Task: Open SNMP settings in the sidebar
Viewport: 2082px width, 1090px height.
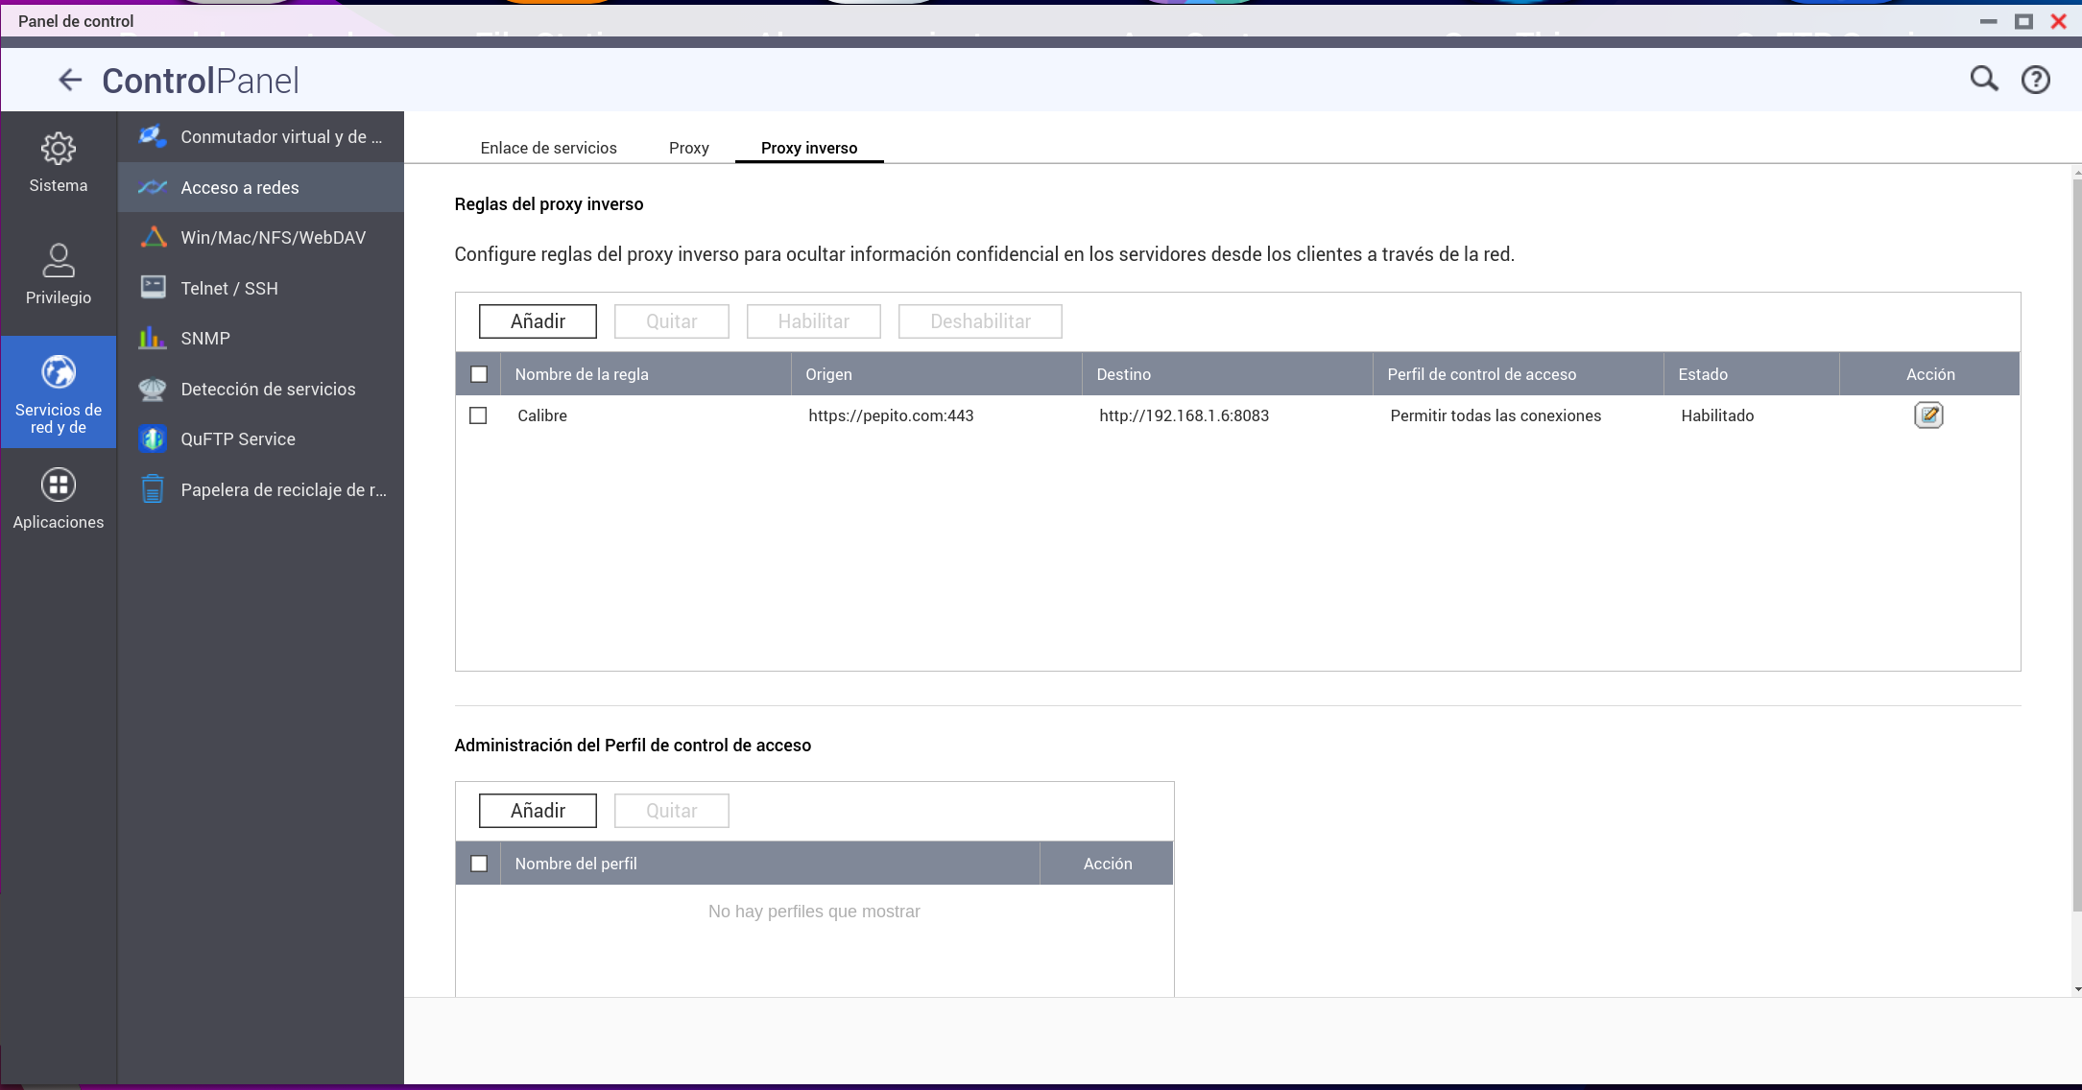Action: point(205,339)
